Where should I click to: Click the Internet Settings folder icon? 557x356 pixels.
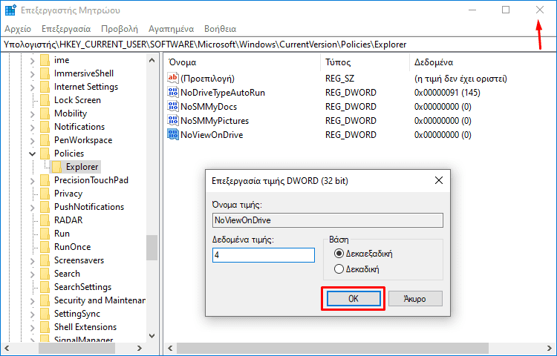pyautogui.click(x=45, y=87)
